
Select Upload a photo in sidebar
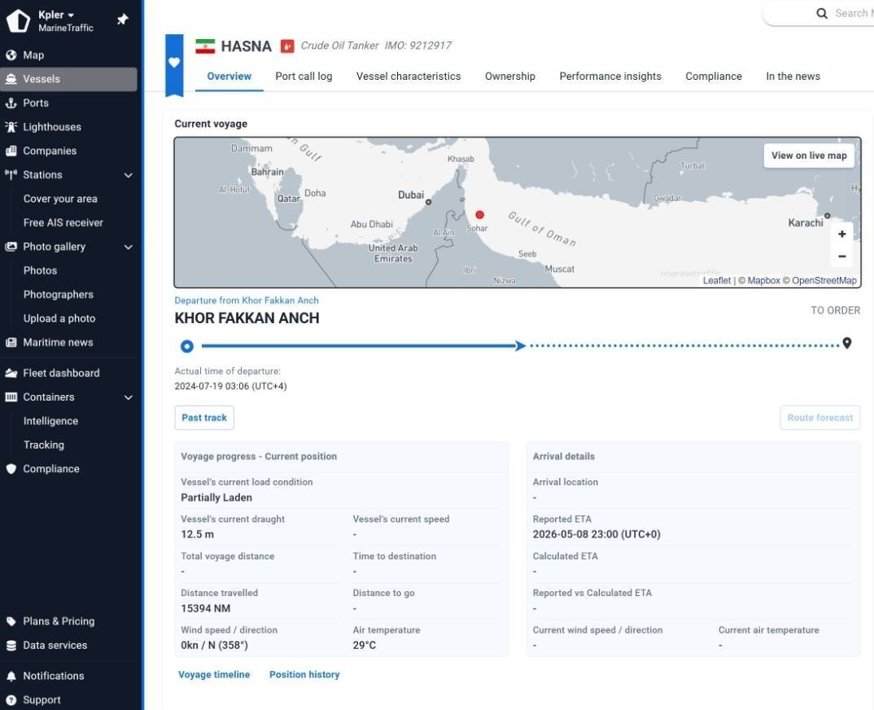(59, 319)
